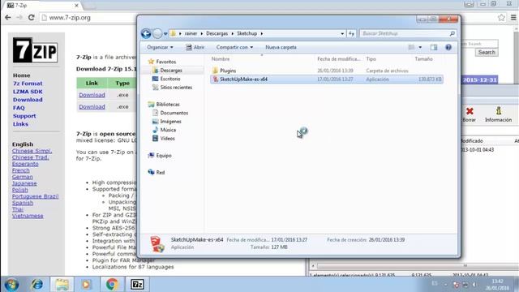Open Vídeos library

point(163,139)
